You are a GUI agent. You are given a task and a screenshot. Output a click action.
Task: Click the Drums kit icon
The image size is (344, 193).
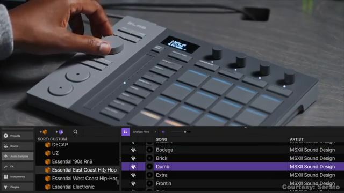click(6, 146)
